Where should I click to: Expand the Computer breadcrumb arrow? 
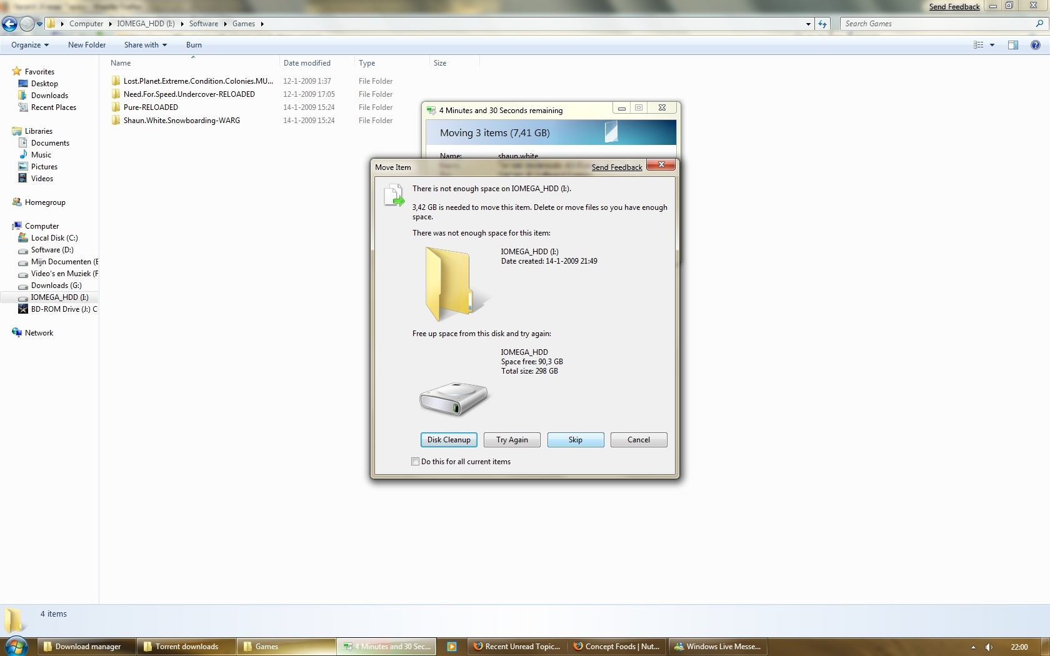click(x=110, y=24)
